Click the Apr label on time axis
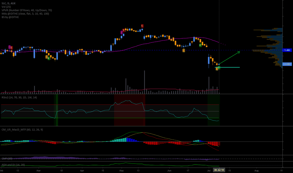 pos(82,170)
